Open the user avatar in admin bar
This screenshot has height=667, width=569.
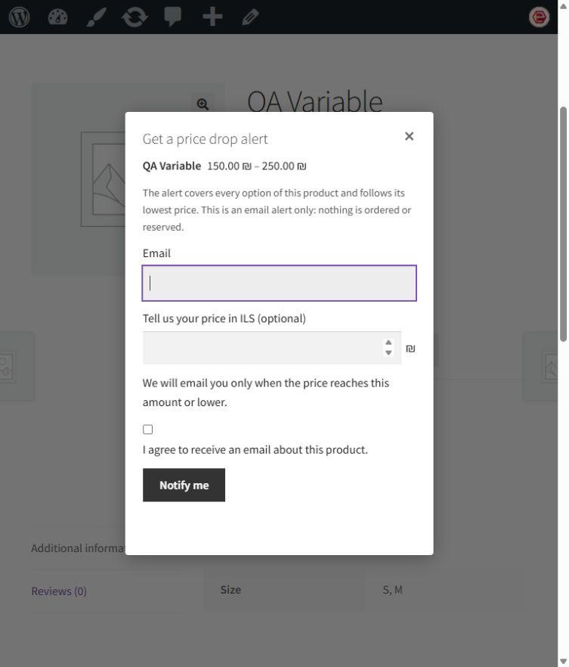539,17
